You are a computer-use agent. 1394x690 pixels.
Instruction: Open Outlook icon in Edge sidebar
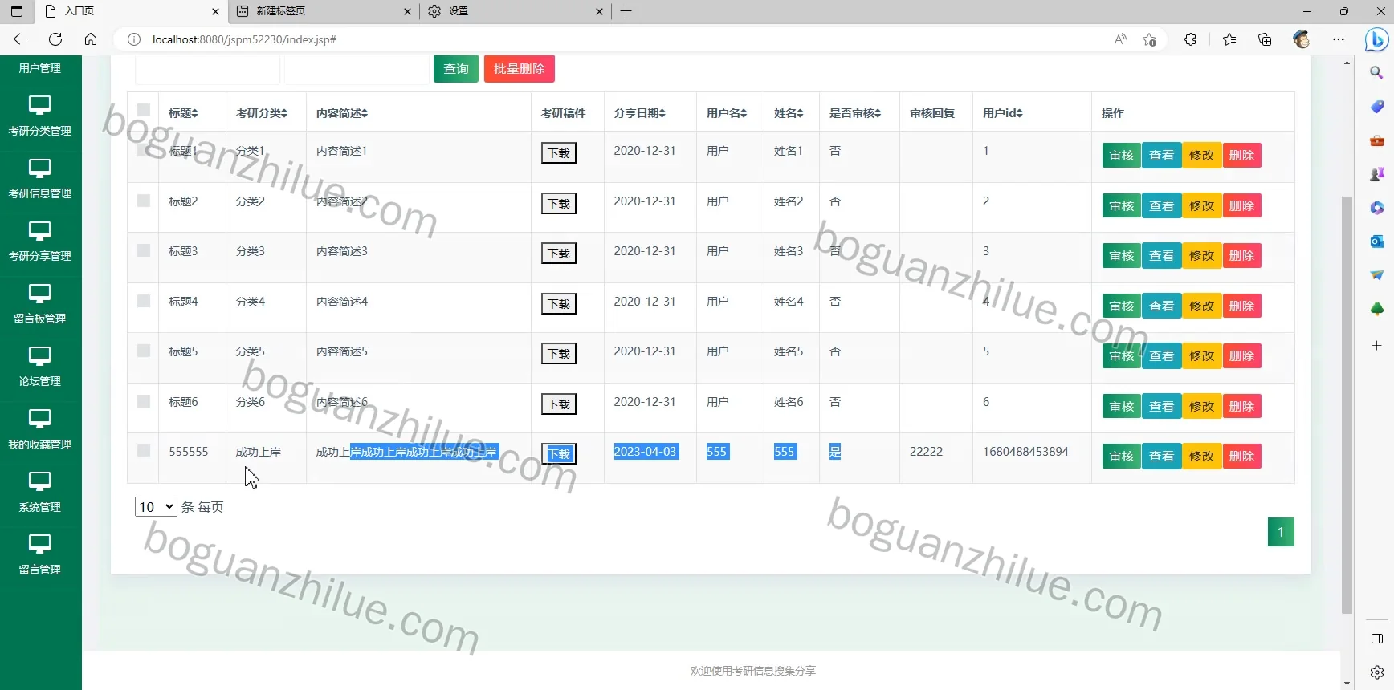coord(1376,241)
